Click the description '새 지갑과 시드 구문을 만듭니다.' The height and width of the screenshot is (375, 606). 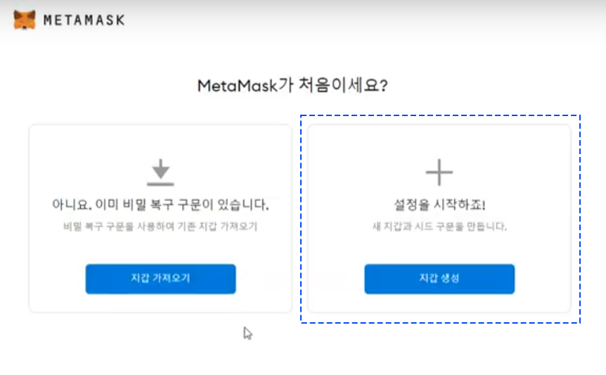(x=439, y=227)
